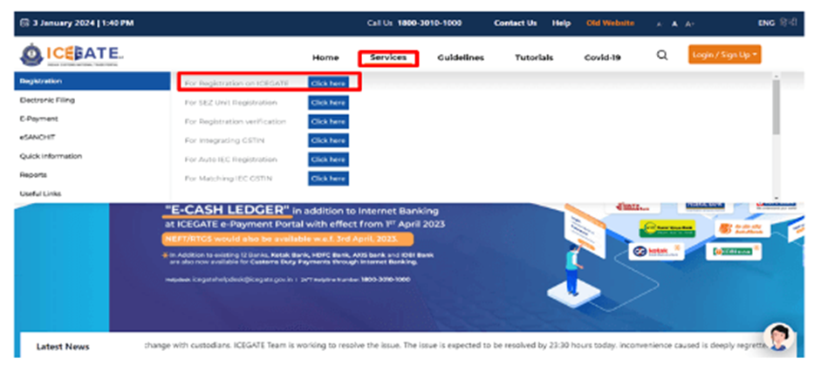This screenshot has width=814, height=372.
Task: Click the calendar icon beside the date
Action: point(24,23)
